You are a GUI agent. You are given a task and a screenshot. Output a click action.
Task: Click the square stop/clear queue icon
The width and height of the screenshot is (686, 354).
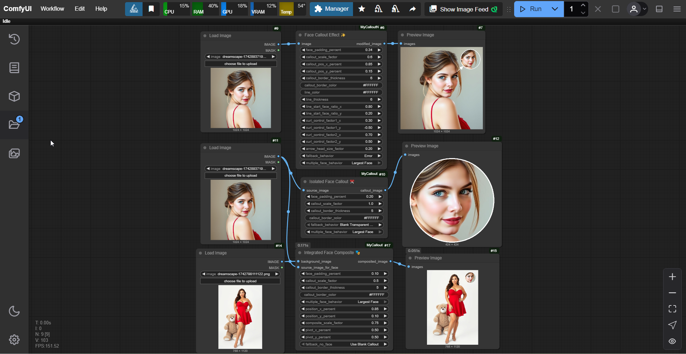(616, 9)
